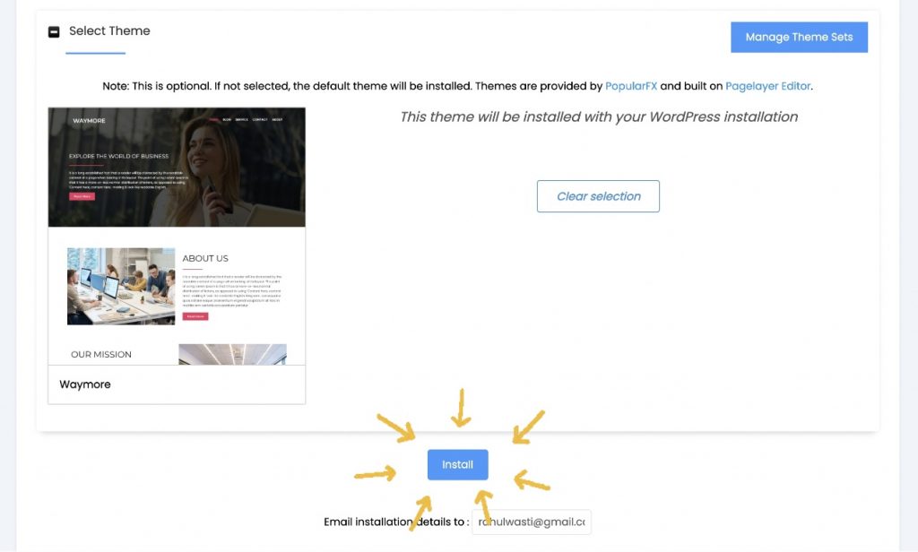This screenshot has width=918, height=552.
Task: Click the HOME item in preview navigation
Action: click(213, 119)
